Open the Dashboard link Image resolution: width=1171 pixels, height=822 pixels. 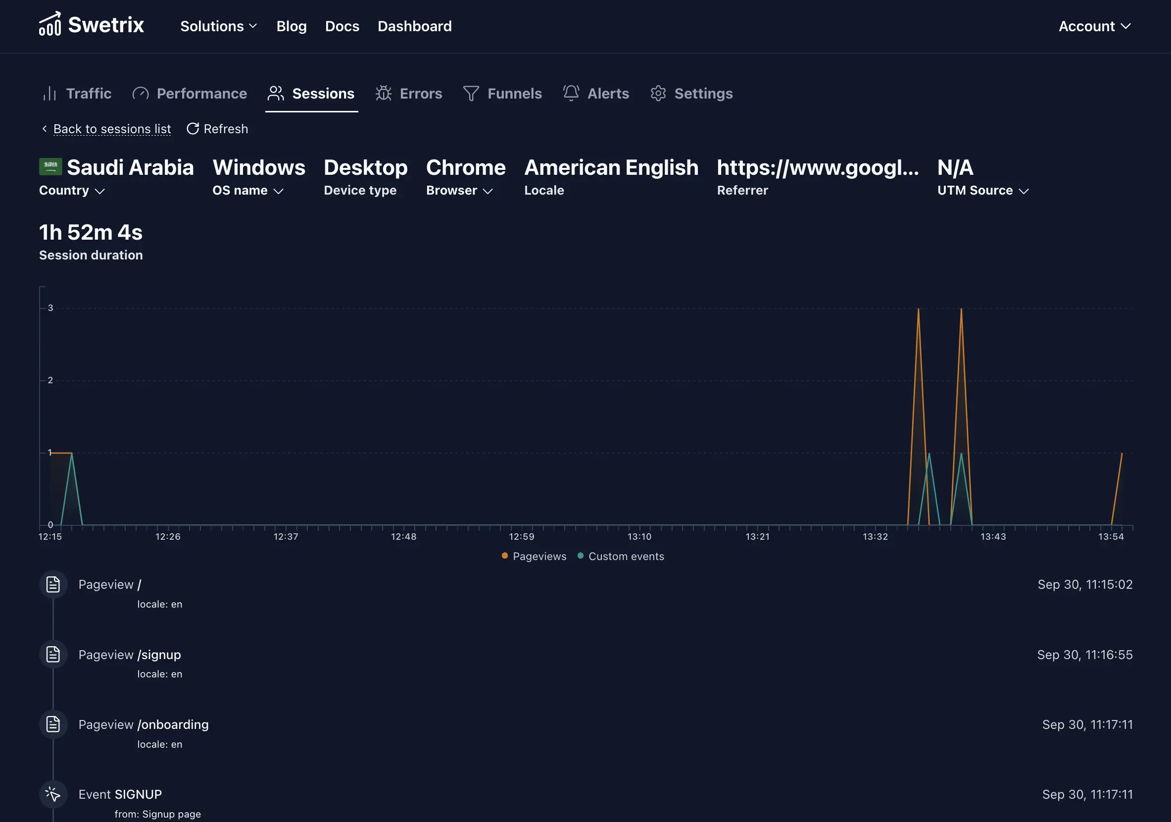414,26
